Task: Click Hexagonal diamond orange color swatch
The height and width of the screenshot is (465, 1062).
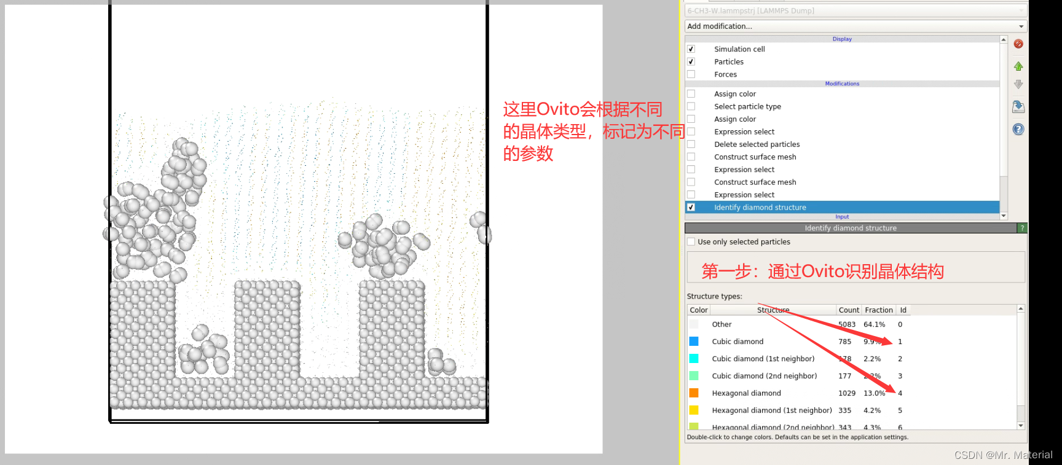Action: tap(694, 393)
